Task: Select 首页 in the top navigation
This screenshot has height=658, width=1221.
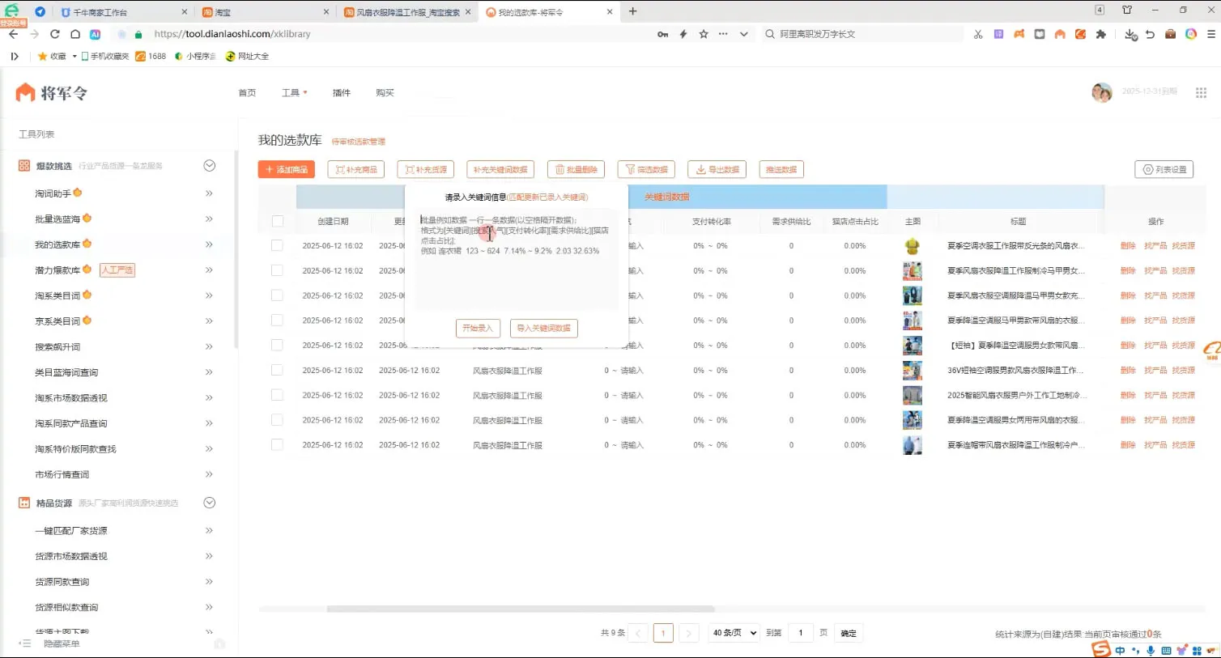Action: [247, 92]
